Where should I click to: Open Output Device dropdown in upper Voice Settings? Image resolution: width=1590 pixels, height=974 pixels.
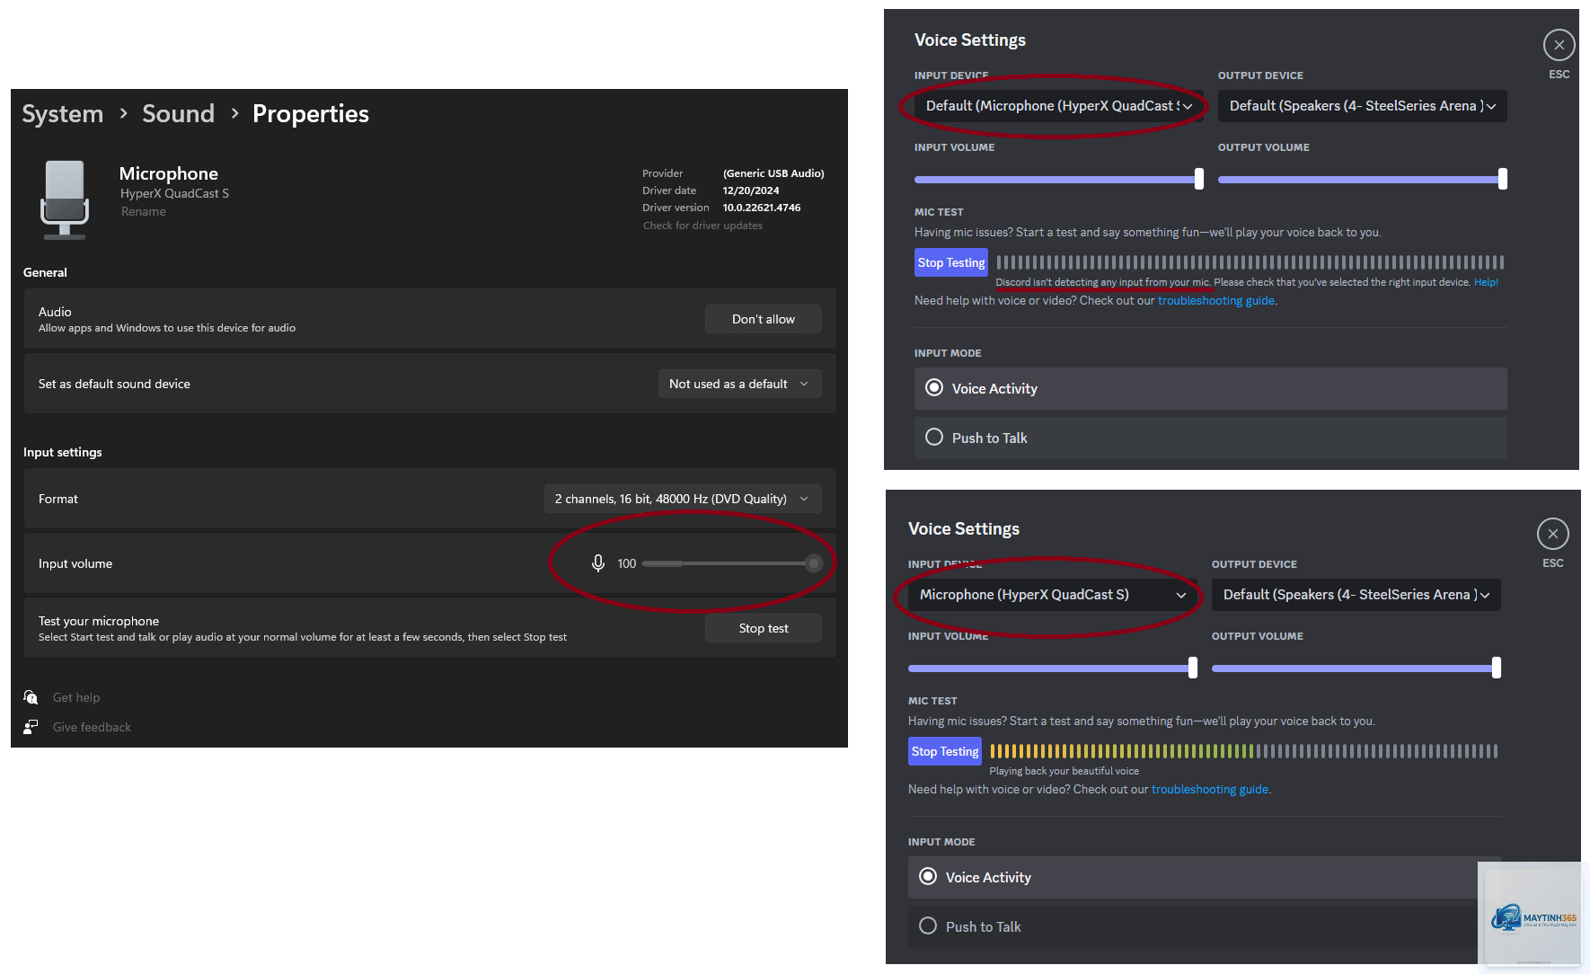(1363, 106)
